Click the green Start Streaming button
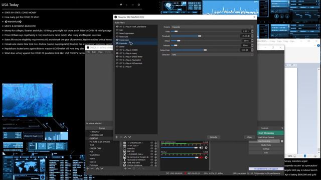The width and height of the screenshot is (321, 180). coord(270,133)
